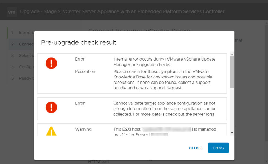Click the red error icon for Update Manager error

[x=51, y=63]
